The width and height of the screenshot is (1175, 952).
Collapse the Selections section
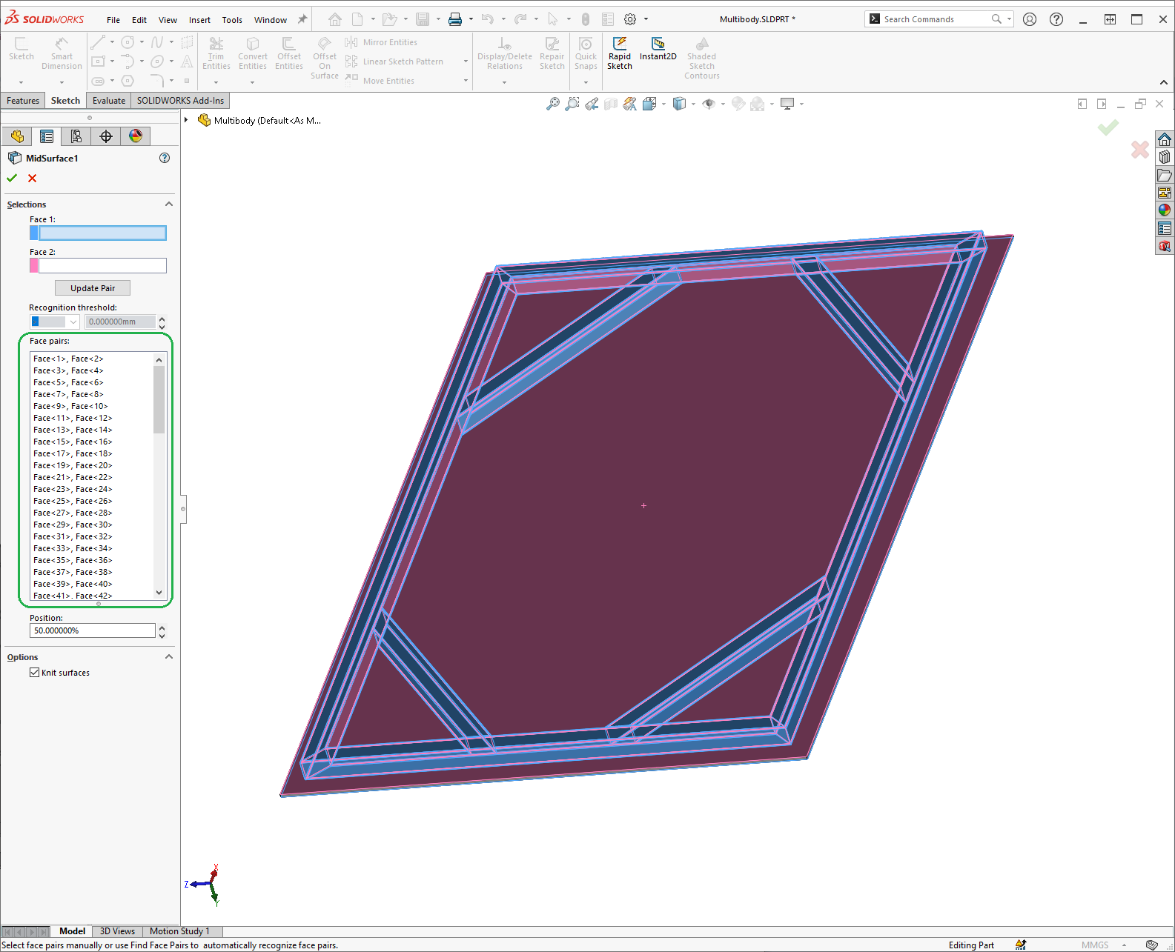click(x=168, y=204)
